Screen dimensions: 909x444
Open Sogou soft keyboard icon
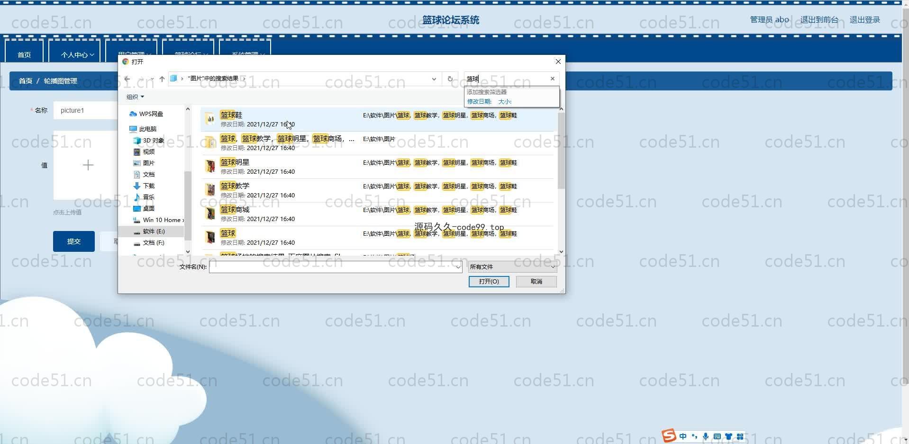point(717,436)
